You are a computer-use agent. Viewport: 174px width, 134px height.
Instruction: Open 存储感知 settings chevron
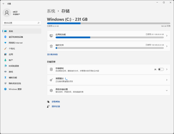tap(167, 69)
